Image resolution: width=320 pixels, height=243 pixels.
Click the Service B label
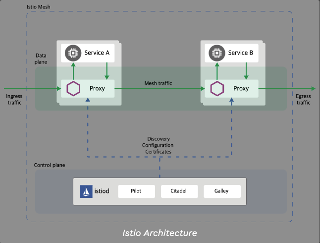pyautogui.click(x=241, y=53)
